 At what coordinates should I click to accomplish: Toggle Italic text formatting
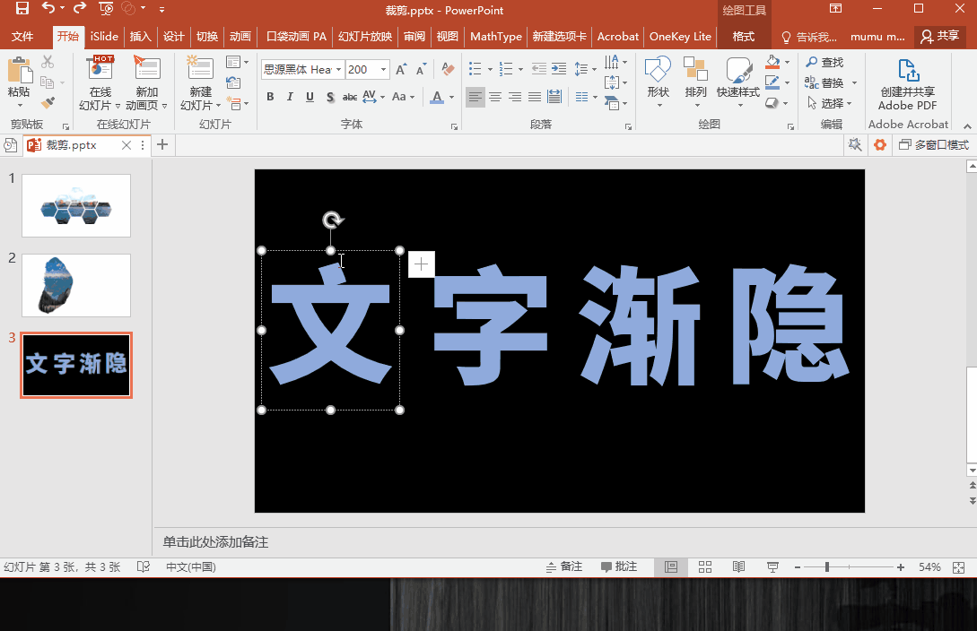[x=290, y=97]
